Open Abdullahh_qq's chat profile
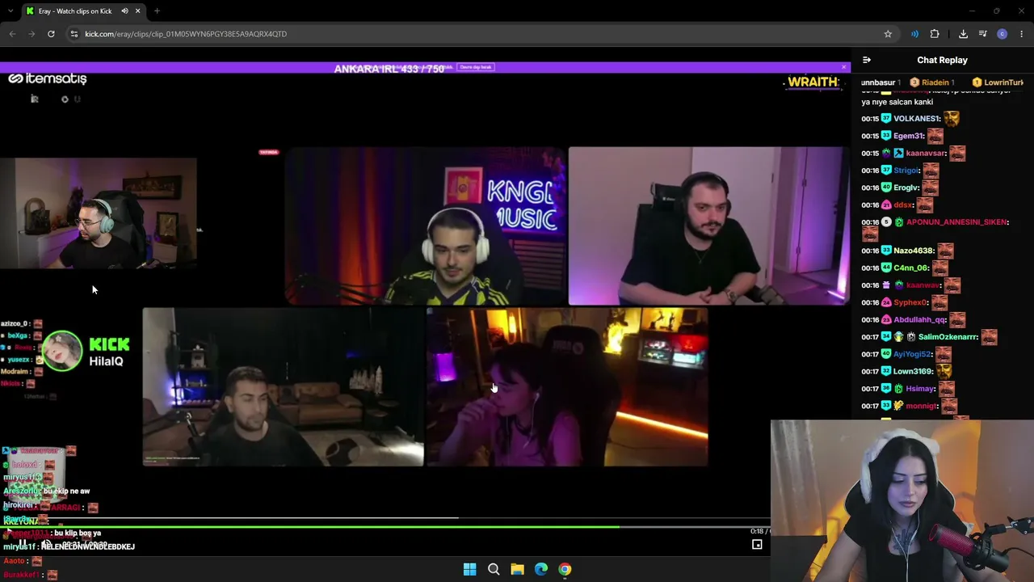 (920, 320)
